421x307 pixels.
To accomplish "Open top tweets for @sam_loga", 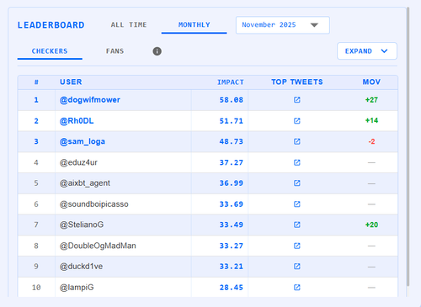I will tap(297, 141).
